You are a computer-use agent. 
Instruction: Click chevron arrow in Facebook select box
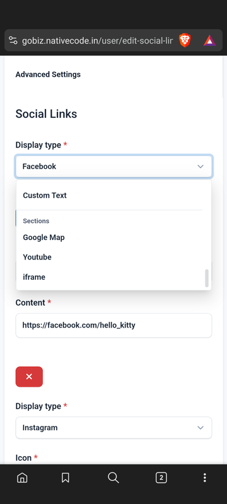click(201, 166)
